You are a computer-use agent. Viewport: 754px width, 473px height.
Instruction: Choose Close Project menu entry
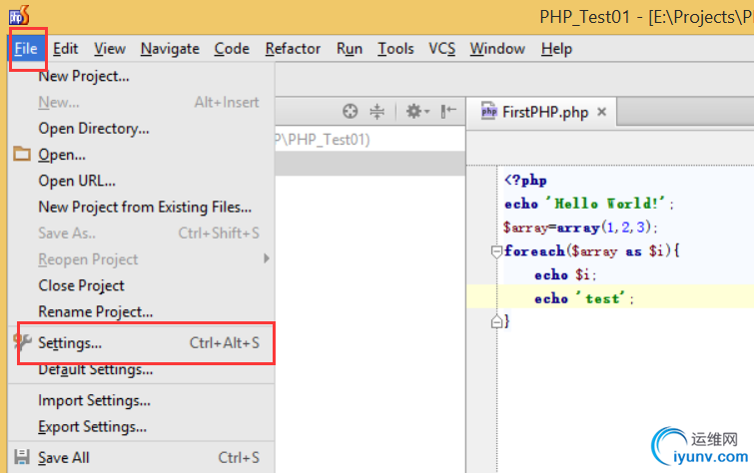click(142, 285)
